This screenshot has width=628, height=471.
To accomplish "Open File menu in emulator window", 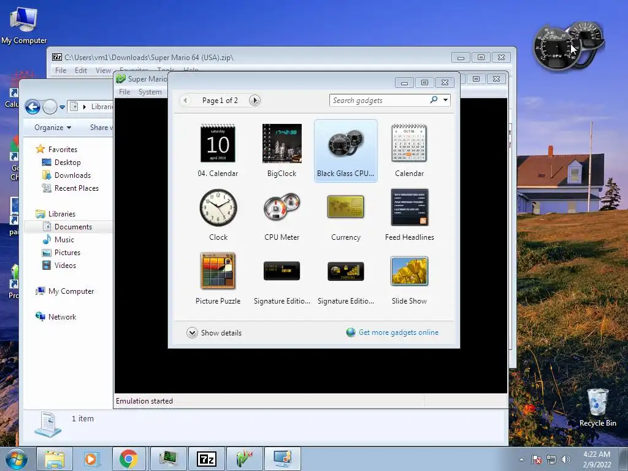I will (x=124, y=92).
